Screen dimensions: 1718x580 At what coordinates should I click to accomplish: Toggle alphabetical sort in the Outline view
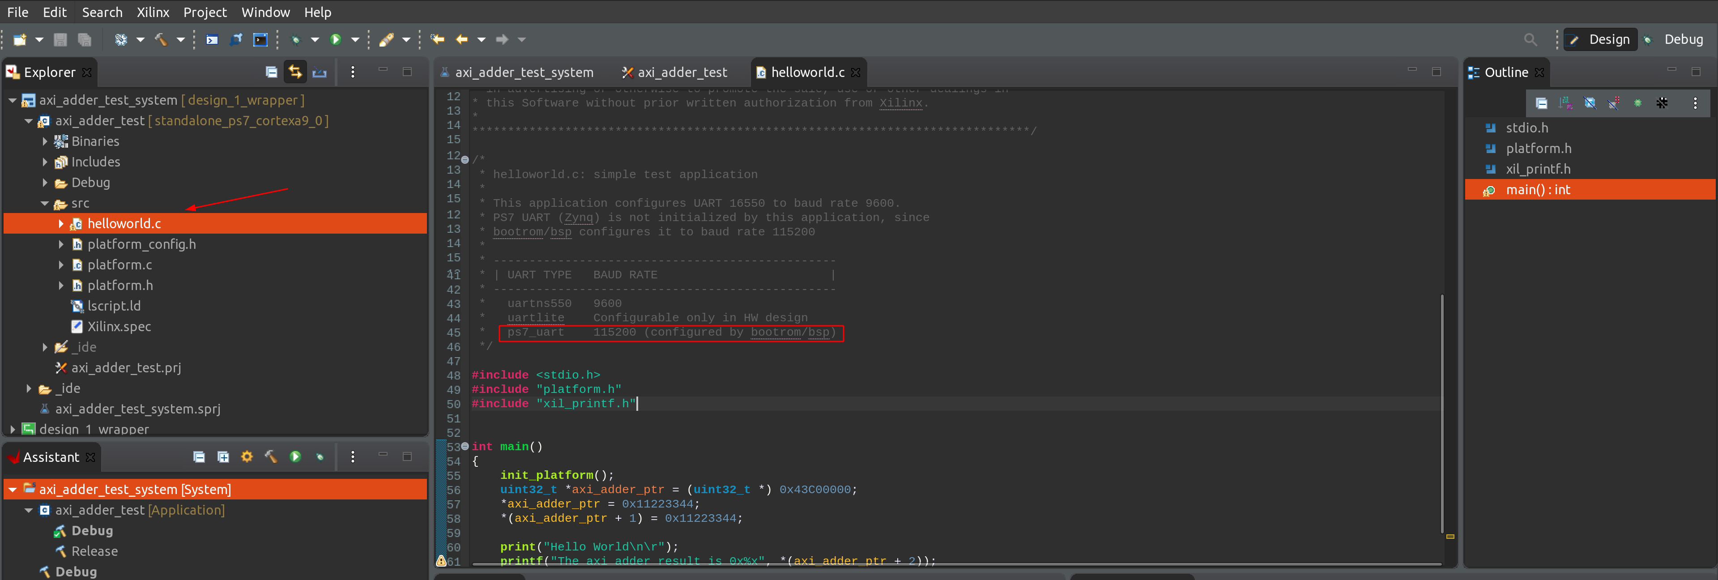pyautogui.click(x=1565, y=103)
